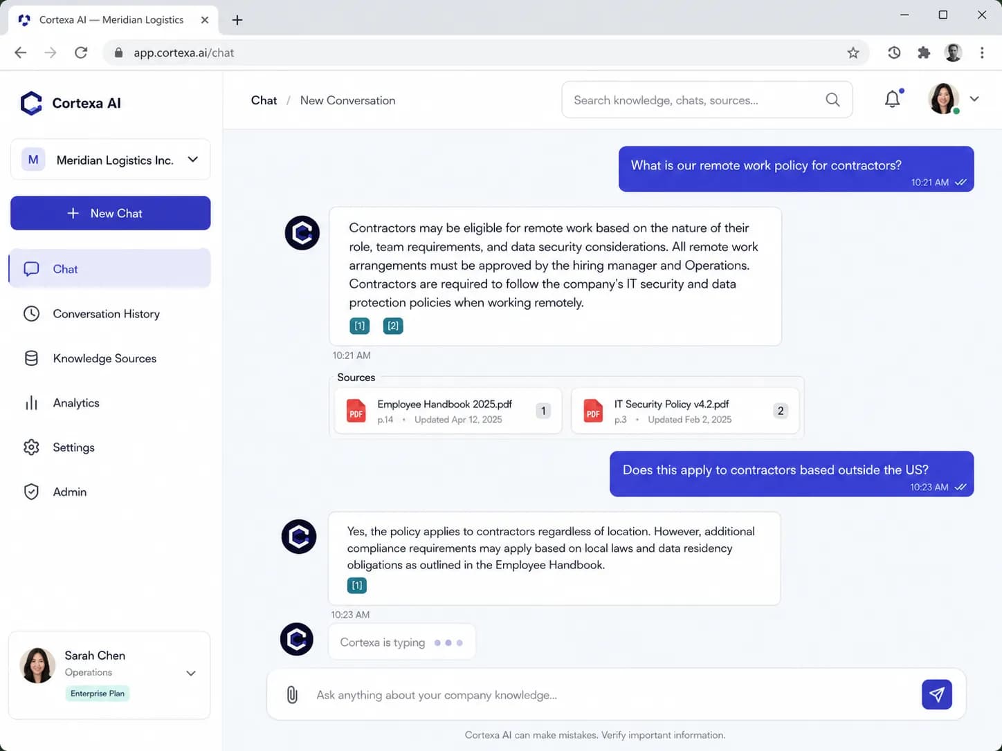This screenshot has width=1002, height=751.
Task: Open browser history clock icon
Action: [x=894, y=53]
